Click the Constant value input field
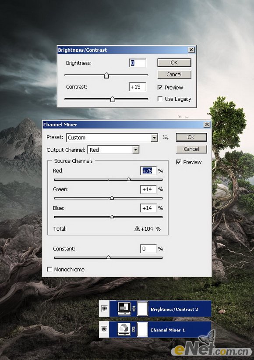Viewport: 254px width, 360px height. point(148,249)
